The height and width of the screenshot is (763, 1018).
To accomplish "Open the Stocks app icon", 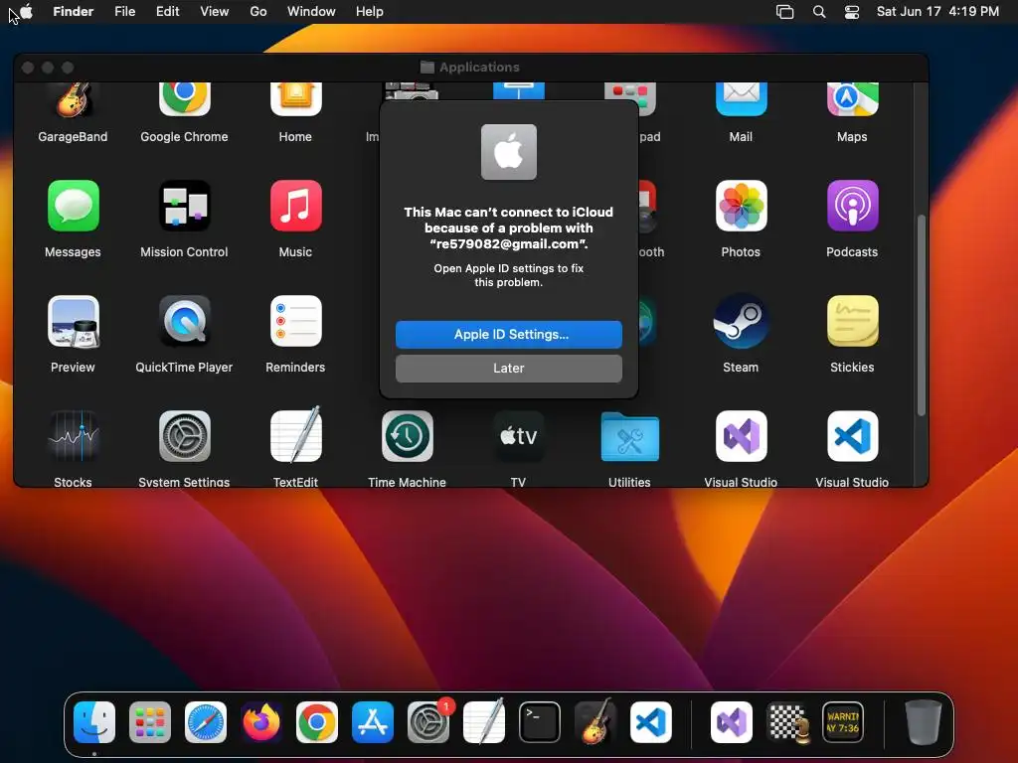I will (x=74, y=436).
